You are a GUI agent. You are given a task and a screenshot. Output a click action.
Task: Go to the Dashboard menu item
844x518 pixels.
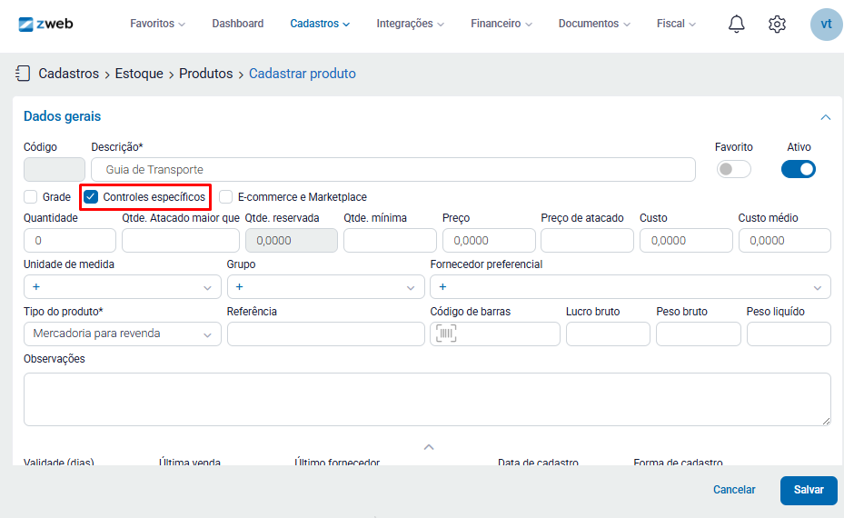click(238, 24)
